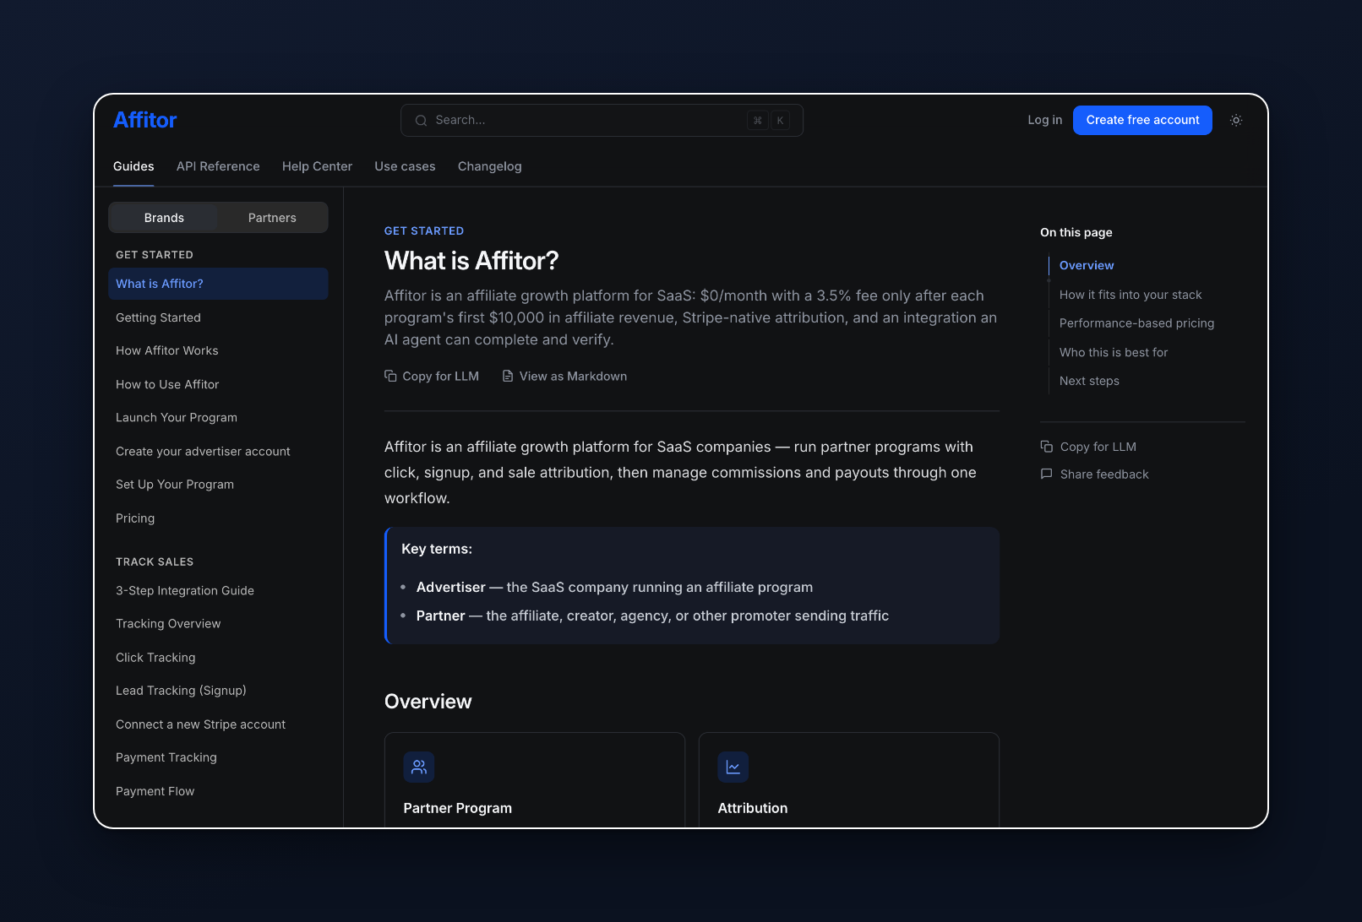Click the Share feedback speech-bubble icon
Image resolution: width=1362 pixels, height=922 pixels.
pos(1047,475)
